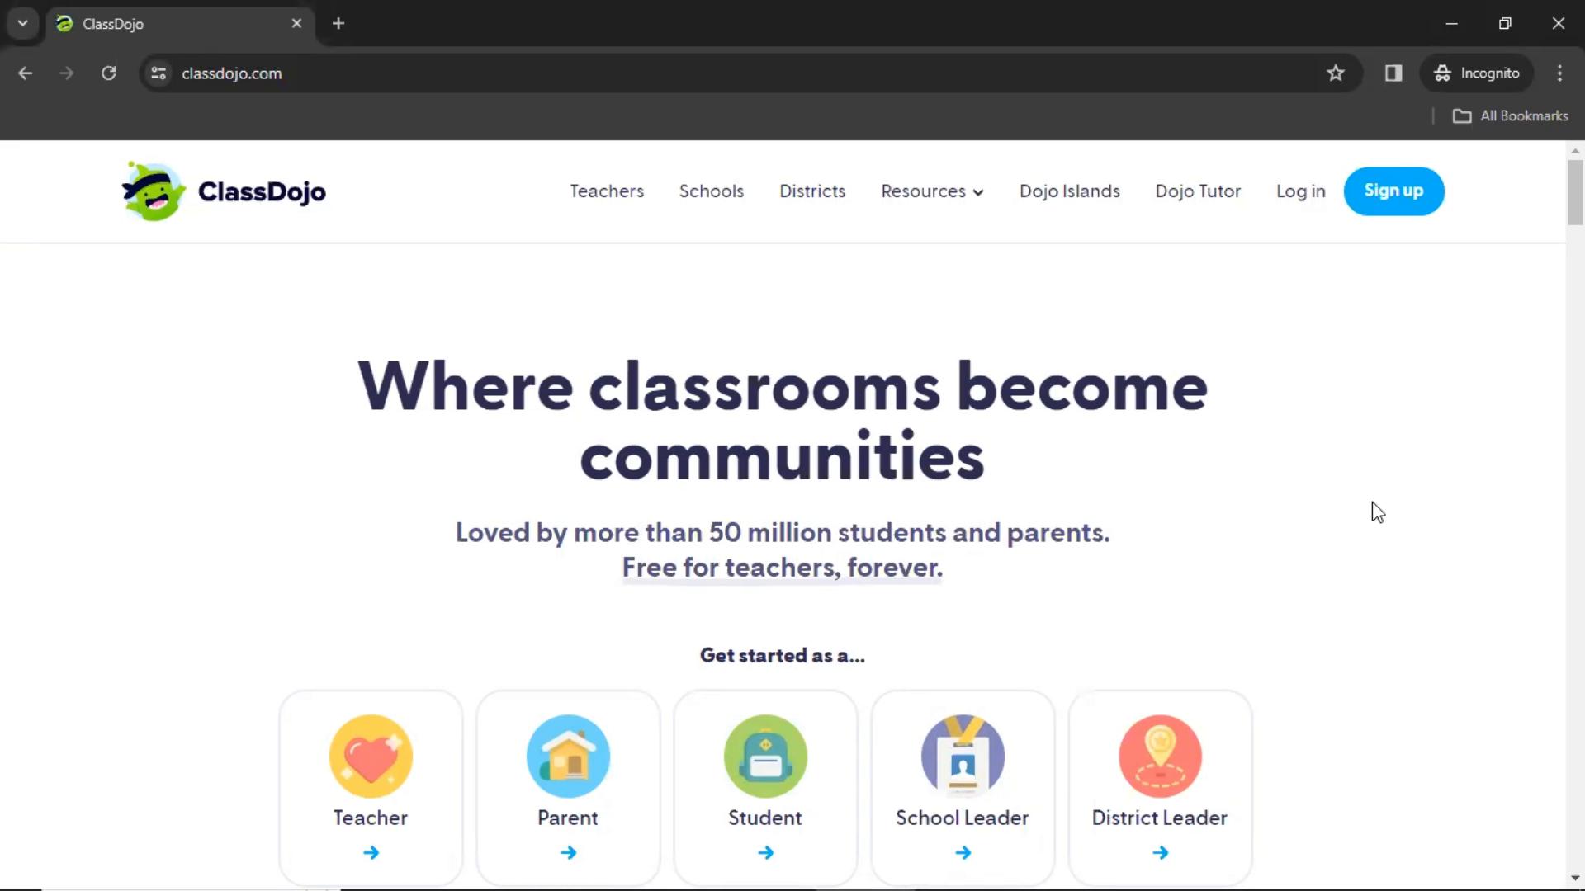
Task: Click the Dojo Islands nav icon
Action: [x=1069, y=191]
